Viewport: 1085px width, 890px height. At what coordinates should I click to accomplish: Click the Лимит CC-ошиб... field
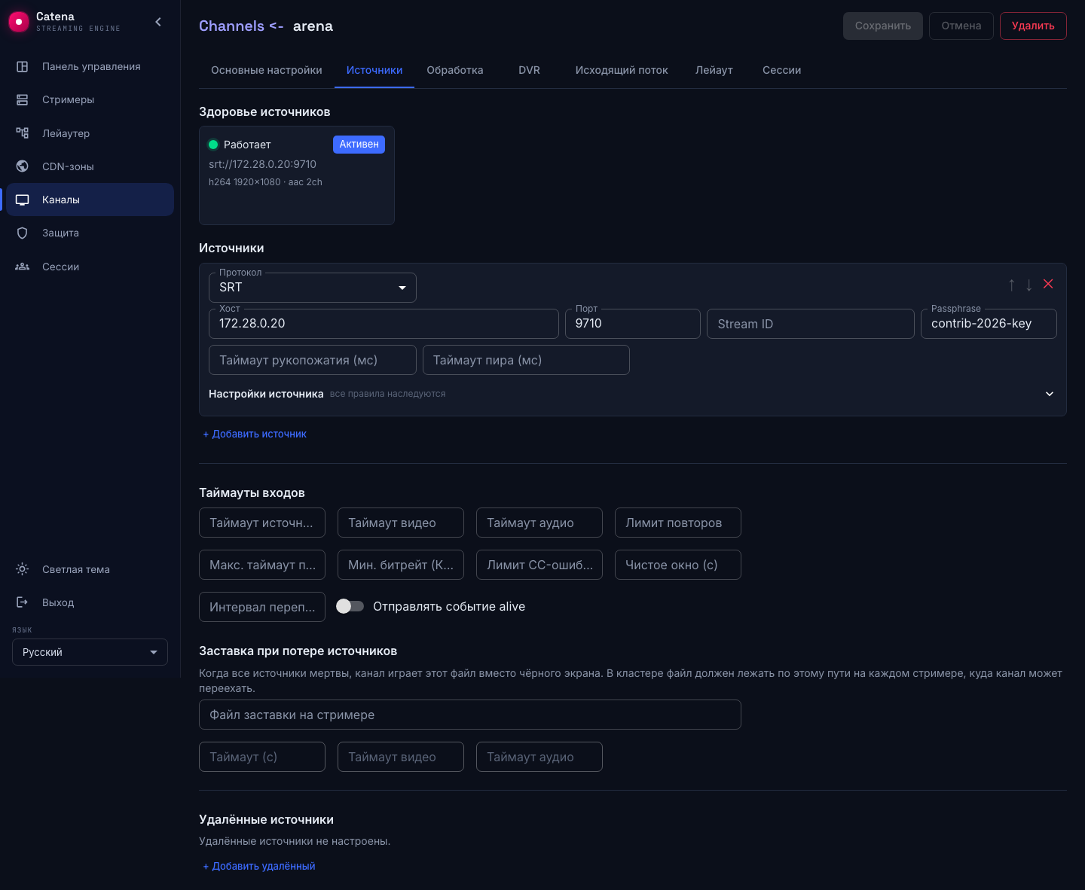539,565
